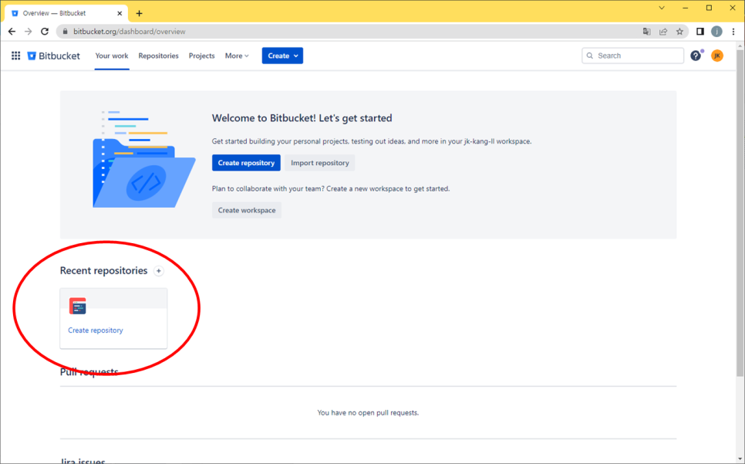The width and height of the screenshot is (745, 464).
Task: Click the search magnifier icon
Action: [590, 56]
